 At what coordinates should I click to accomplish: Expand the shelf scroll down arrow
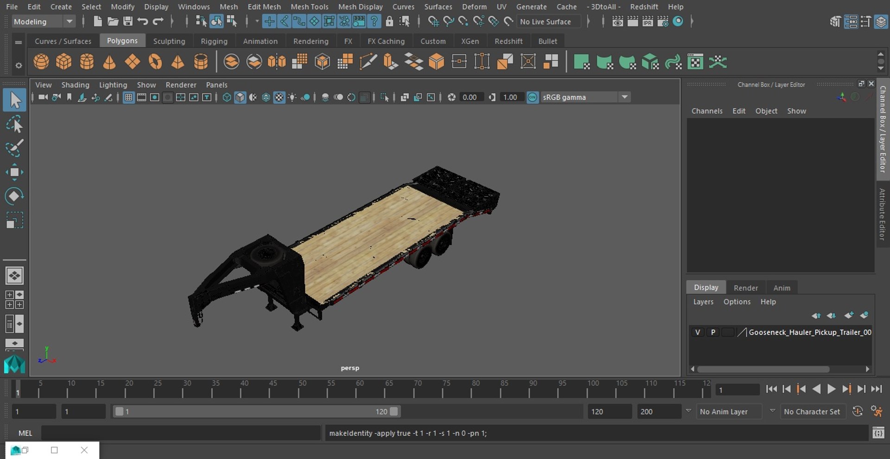coord(881,69)
